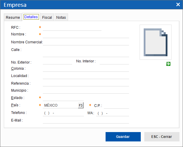The height and width of the screenshot is (147, 183).
Task: Click the No. Interior field
Action: point(114,61)
